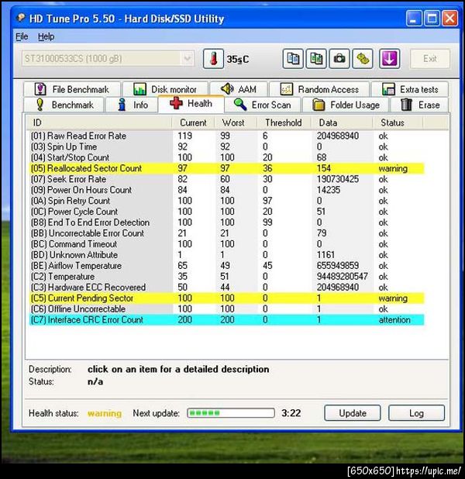Open the drive selection dropdown ST31000533CS
This screenshot has height=479, width=465.
coord(108,58)
